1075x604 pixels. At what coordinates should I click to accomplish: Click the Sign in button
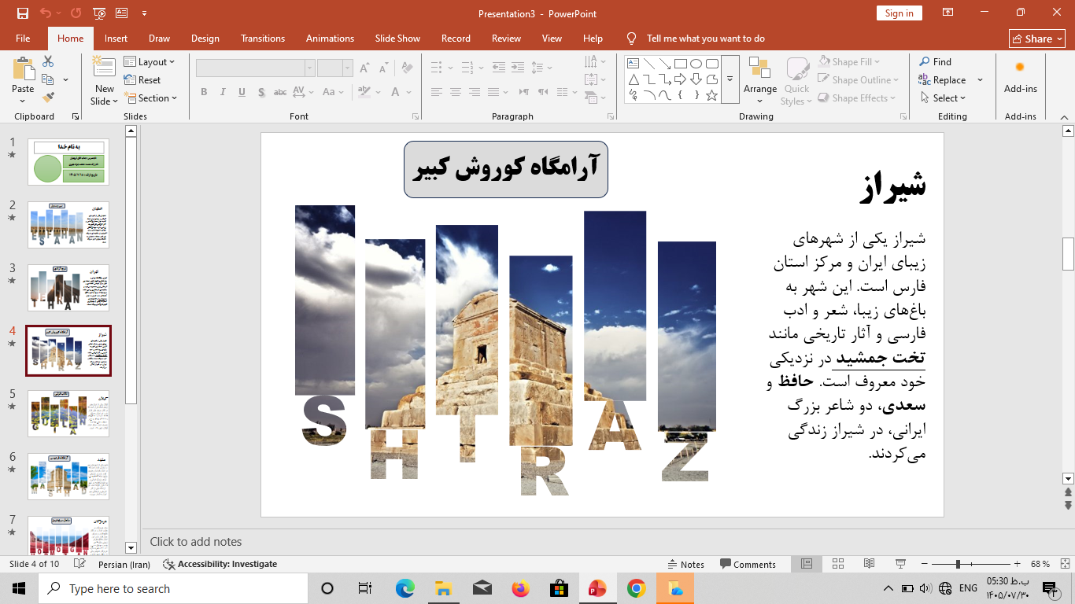coord(899,13)
